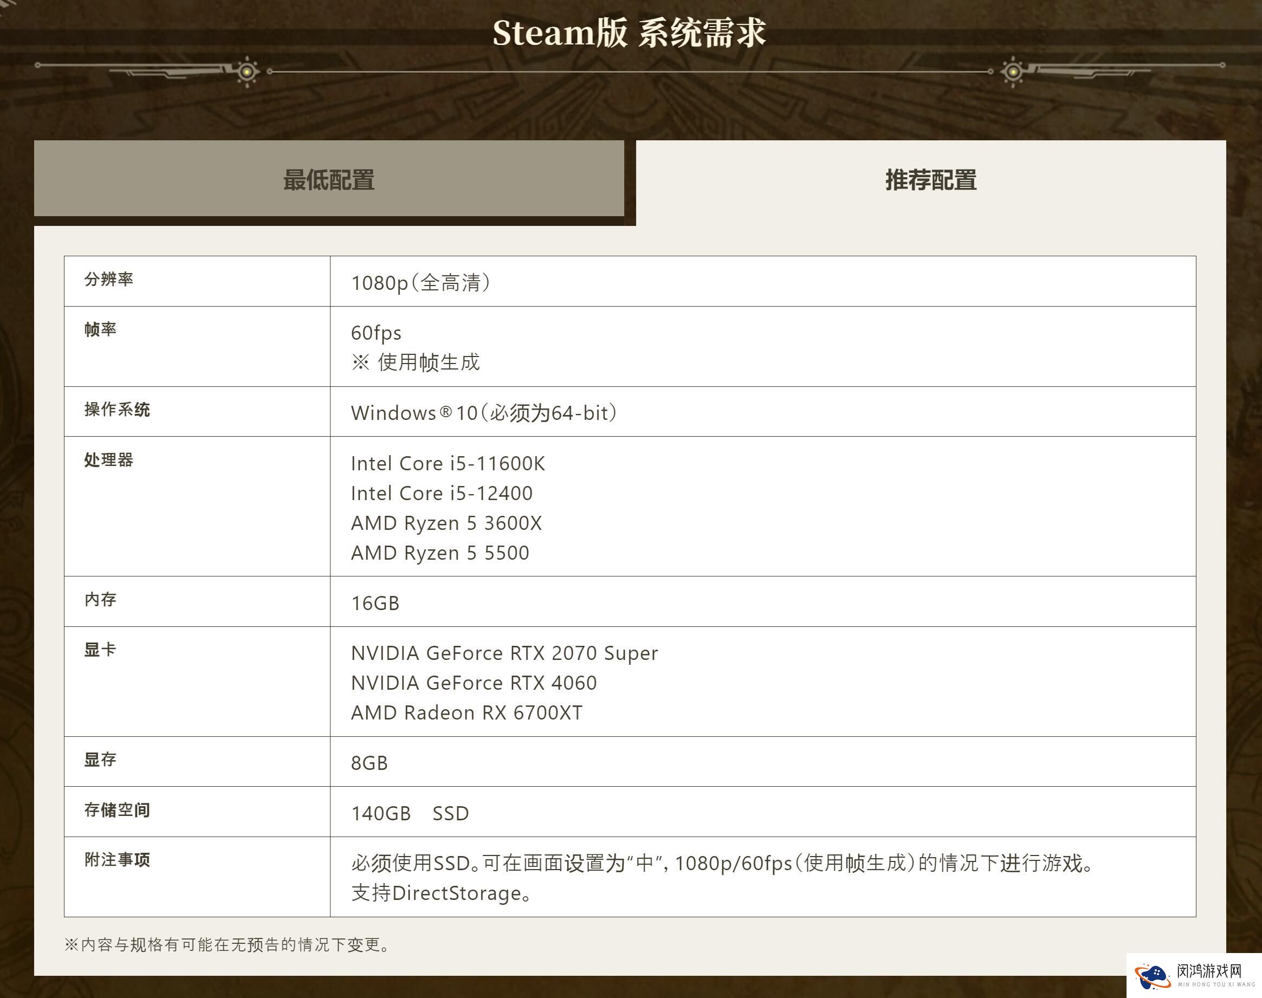The image size is (1262, 998).
Task: Click the 显存 row label
Action: [100, 760]
